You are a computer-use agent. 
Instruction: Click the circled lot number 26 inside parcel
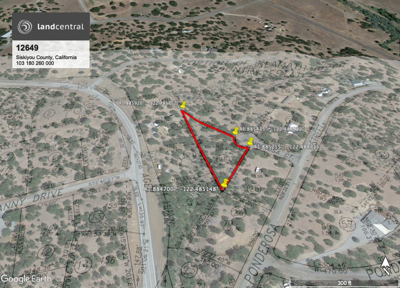pos(223,160)
